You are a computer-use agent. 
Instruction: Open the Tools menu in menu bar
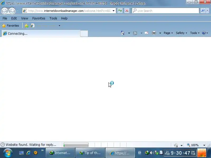click(x=53, y=18)
